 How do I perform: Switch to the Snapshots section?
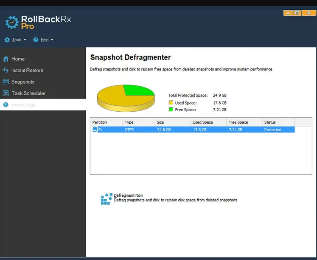coord(43,82)
